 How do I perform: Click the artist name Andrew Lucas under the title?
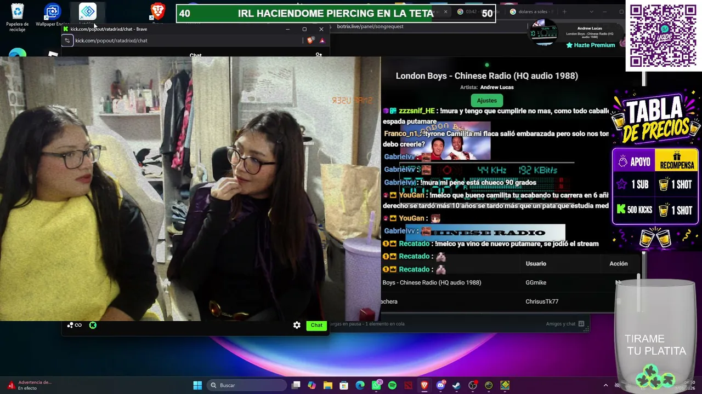[497, 88]
